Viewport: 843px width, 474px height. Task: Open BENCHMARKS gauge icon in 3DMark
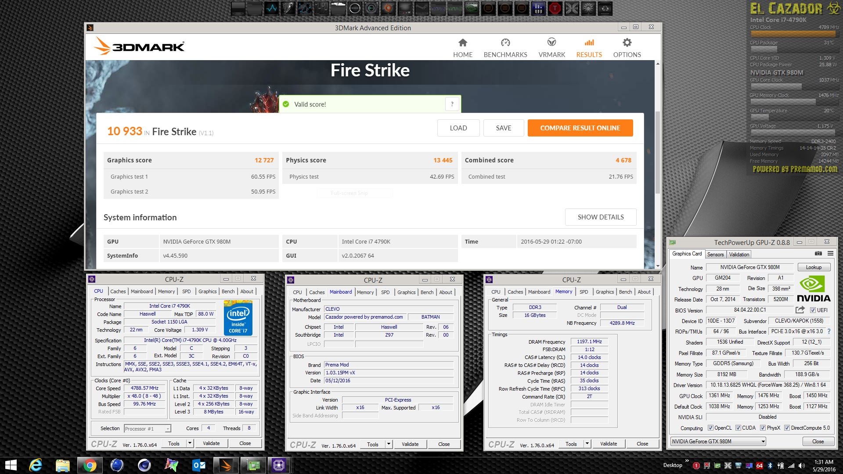pyautogui.click(x=505, y=43)
